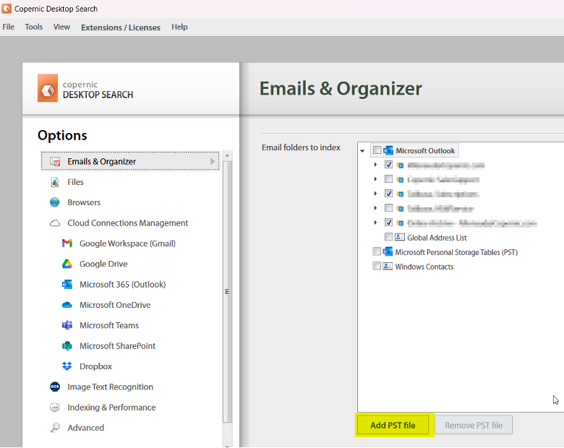The image size is (564, 448).
Task: Toggle the Windows Contacts checkbox
Action: (x=377, y=266)
